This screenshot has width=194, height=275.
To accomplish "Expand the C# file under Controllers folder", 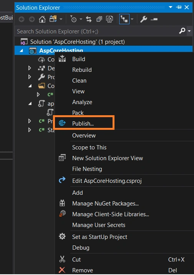I will click(x=38, y=94).
